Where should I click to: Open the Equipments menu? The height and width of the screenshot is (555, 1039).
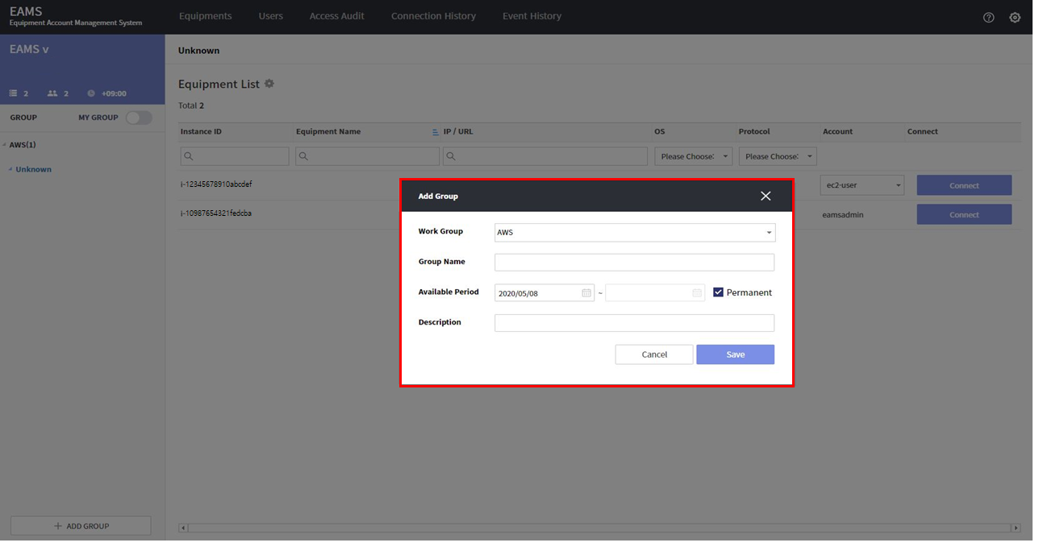(205, 16)
